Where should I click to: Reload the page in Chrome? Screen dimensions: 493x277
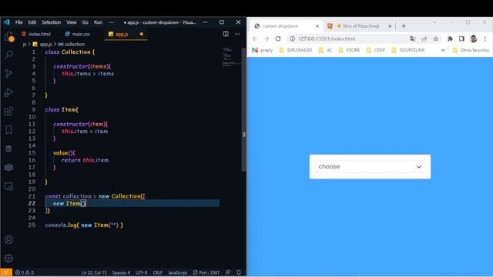pyautogui.click(x=278, y=38)
